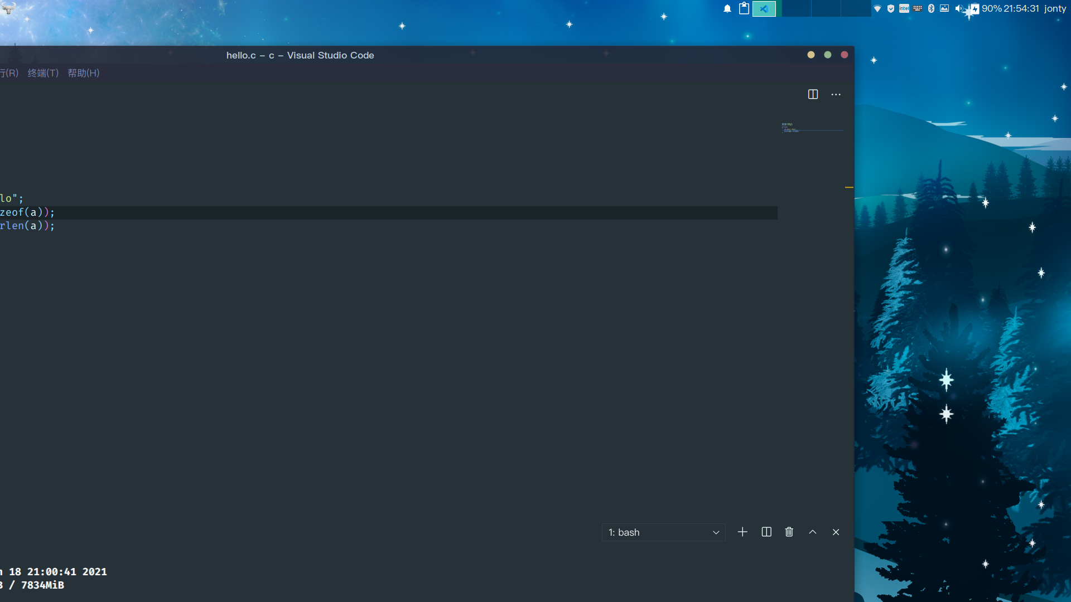Open more editor actions via ellipsis icon

click(x=836, y=94)
